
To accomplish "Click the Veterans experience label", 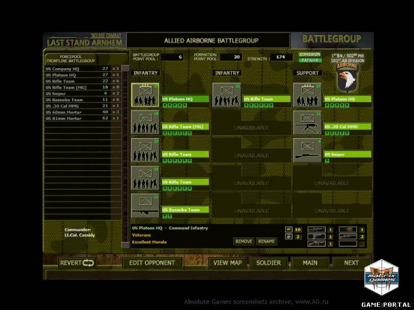I will [142, 235].
